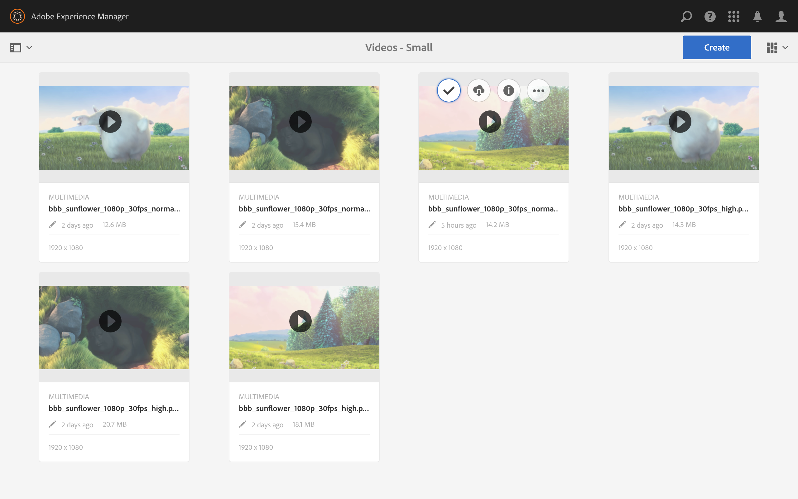The height and width of the screenshot is (499, 798).
Task: Open the 12.6 MB bbb_sunflower normal video title
Action: pyautogui.click(x=114, y=209)
